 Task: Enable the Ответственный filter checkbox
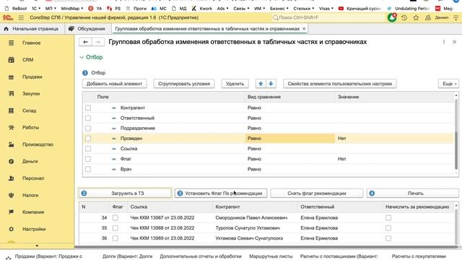[x=88, y=118]
